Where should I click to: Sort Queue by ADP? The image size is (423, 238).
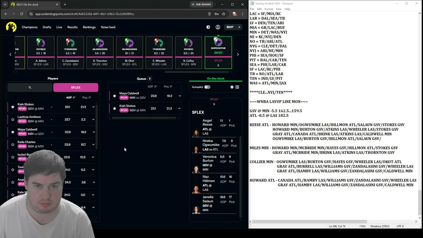pos(152,87)
